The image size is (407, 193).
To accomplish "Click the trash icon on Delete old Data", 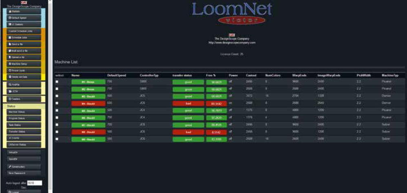I will [10, 77].
